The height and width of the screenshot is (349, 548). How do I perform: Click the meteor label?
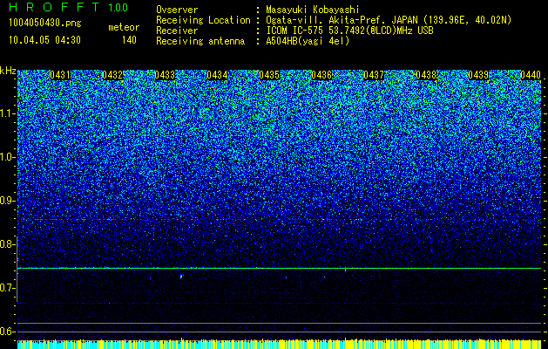click(124, 27)
